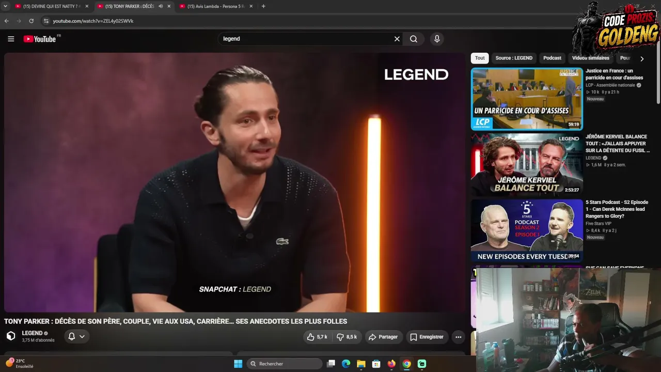
Task: Open the 5 Stars Podcast Season 2 thumbnail
Action: pyautogui.click(x=527, y=230)
